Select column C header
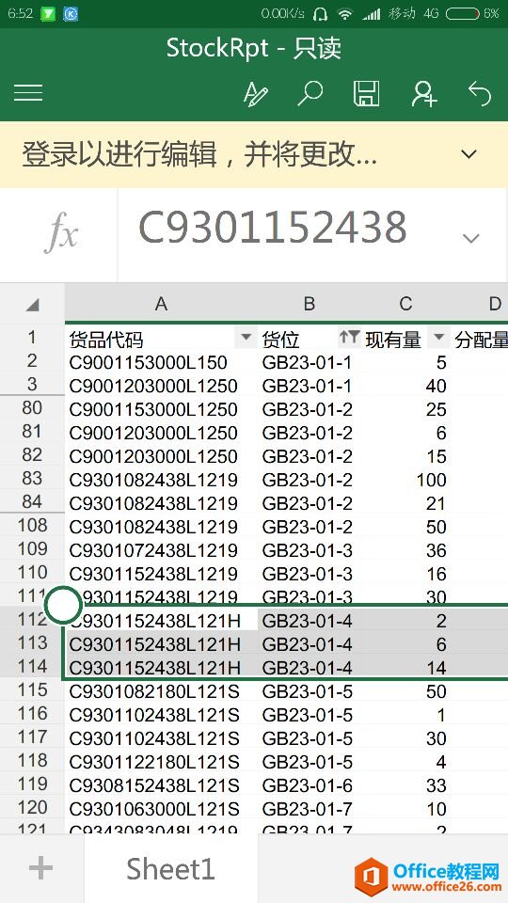508x903 pixels. point(406,304)
